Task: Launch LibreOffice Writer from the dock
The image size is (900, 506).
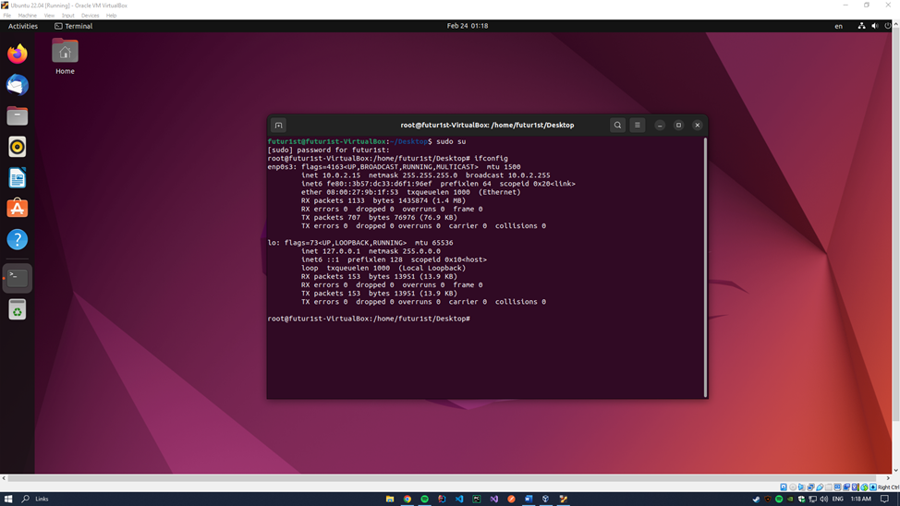Action: 18,178
